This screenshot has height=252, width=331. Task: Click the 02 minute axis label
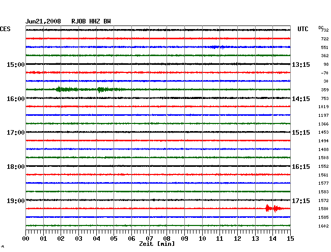point(61,238)
